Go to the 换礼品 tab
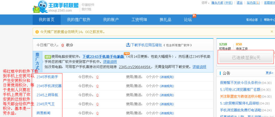 (165, 20)
